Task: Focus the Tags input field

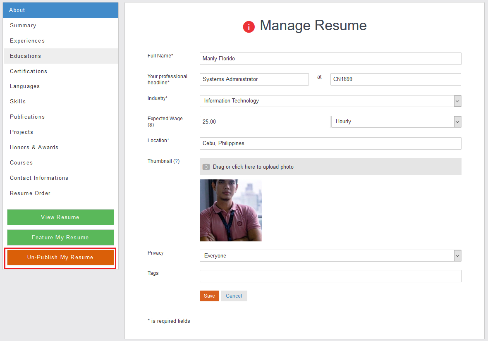Action: tap(330, 276)
